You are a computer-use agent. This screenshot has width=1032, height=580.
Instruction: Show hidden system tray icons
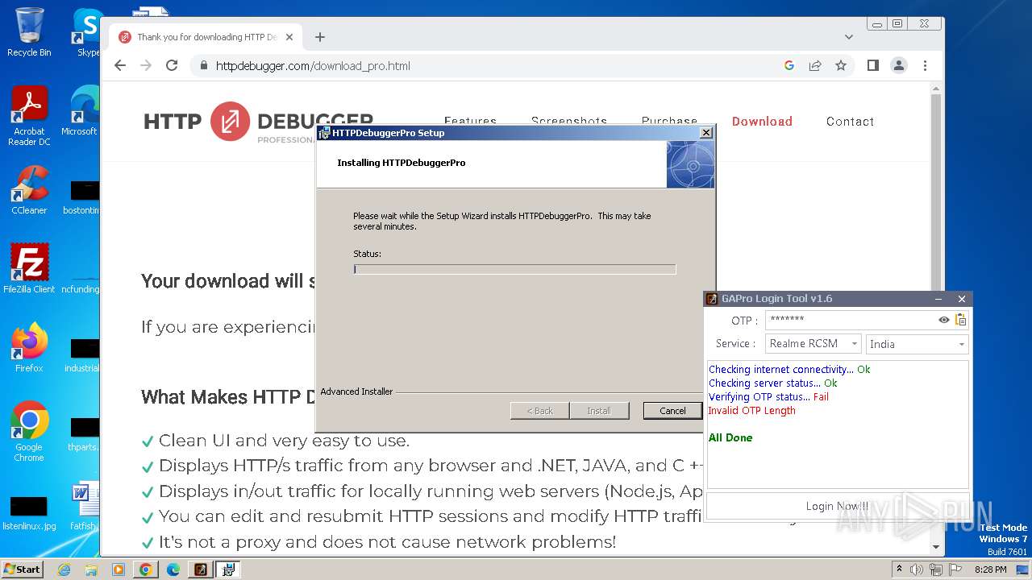(899, 570)
